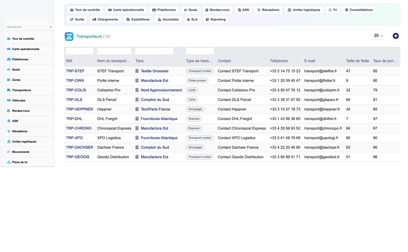Click the warning icon on the Anomalies tab
Viewport: 408px width, 252px height.
coord(159,20)
